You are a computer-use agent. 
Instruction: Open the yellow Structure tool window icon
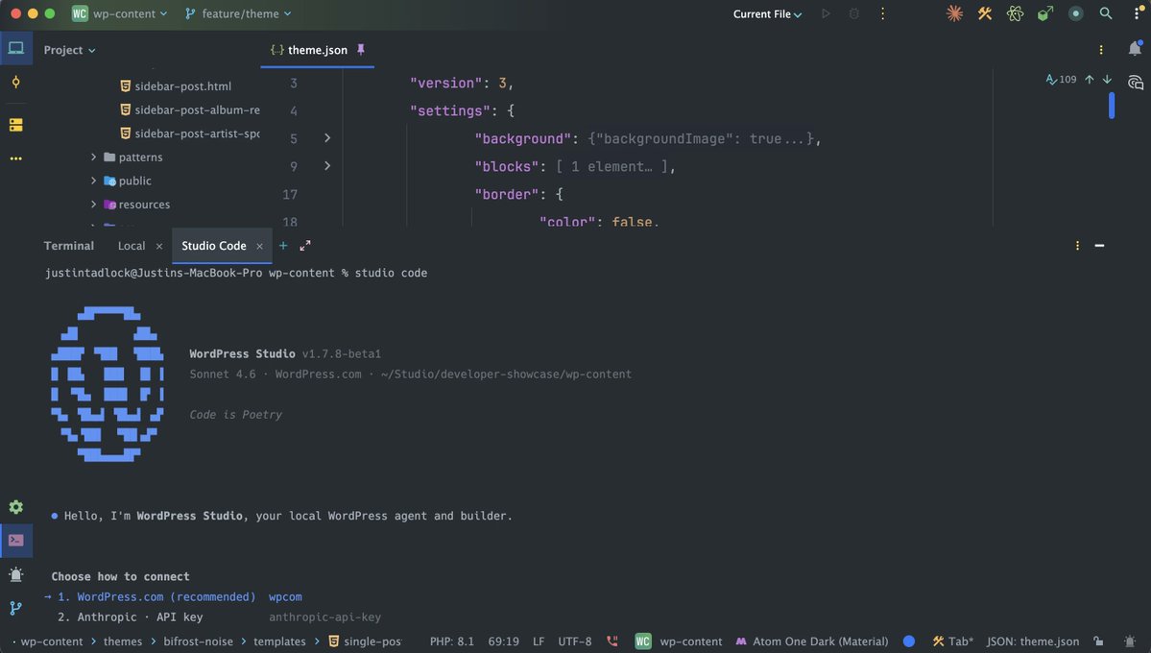pos(15,125)
